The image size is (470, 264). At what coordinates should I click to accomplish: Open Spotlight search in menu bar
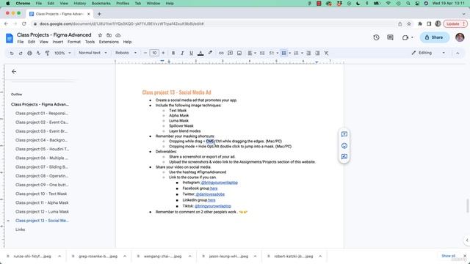(x=408, y=3)
